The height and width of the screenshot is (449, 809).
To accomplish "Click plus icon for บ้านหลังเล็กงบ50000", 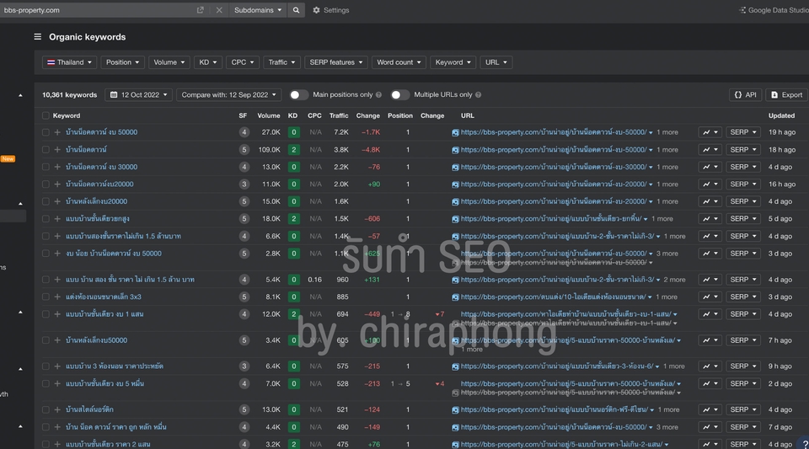I will pyautogui.click(x=57, y=340).
